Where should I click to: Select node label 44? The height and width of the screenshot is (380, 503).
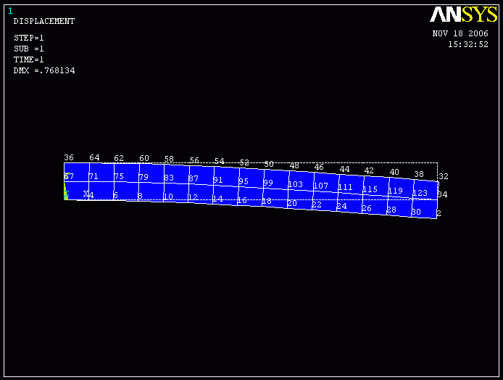(344, 169)
